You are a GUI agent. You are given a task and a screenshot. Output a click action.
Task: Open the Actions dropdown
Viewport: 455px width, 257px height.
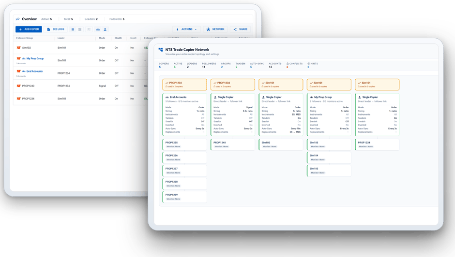[186, 29]
